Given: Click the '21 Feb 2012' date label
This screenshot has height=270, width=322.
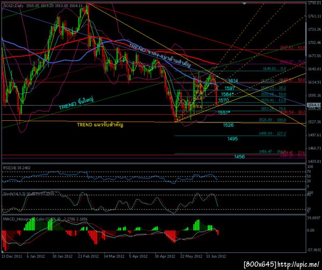Looking at the screenshot, I should click(89, 257).
